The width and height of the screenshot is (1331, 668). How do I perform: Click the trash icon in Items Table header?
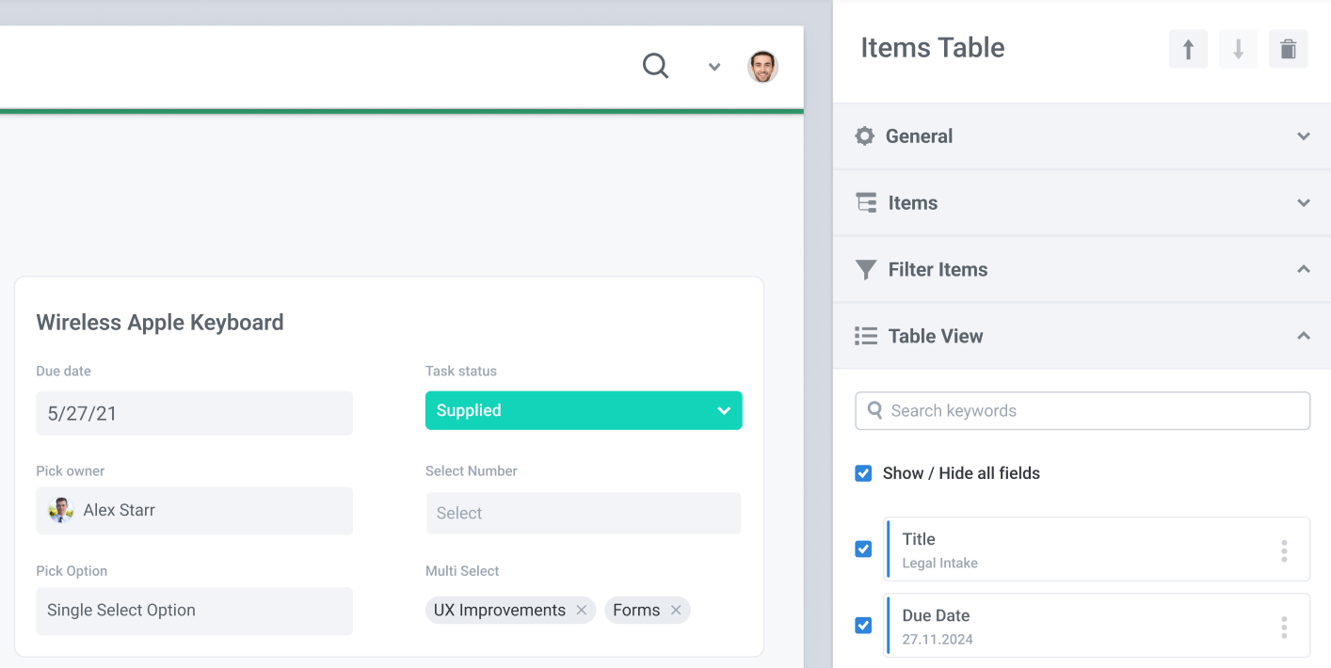coord(1288,48)
